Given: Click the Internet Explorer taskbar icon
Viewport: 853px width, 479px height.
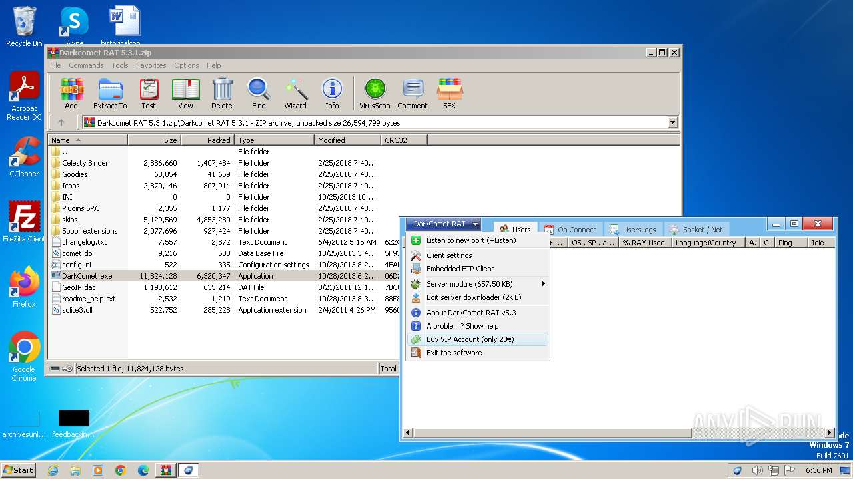Looking at the screenshot, I should pos(53,470).
